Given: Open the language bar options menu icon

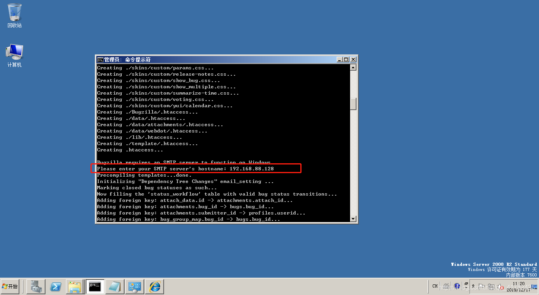Looking at the screenshot, I should pos(466,288).
